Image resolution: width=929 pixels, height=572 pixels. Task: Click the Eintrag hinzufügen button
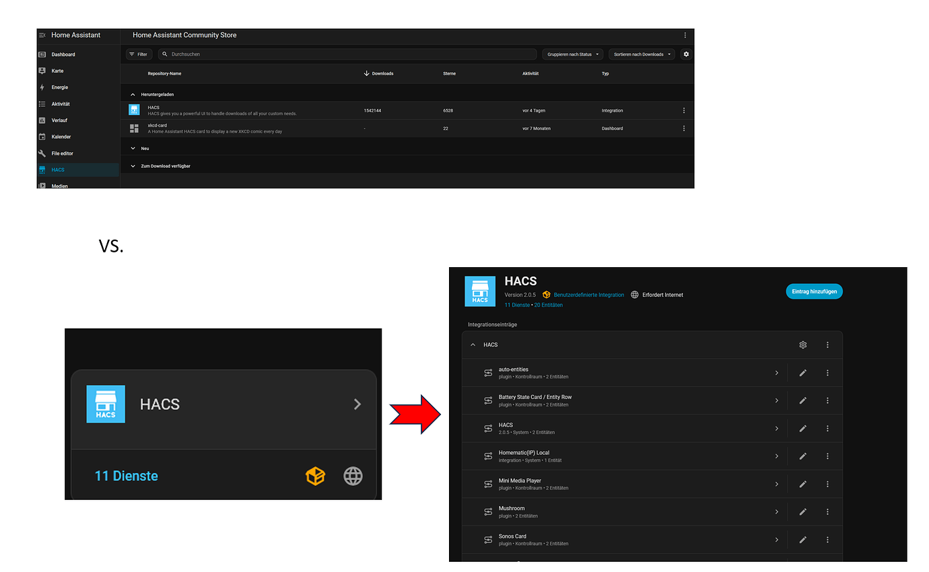[814, 291]
